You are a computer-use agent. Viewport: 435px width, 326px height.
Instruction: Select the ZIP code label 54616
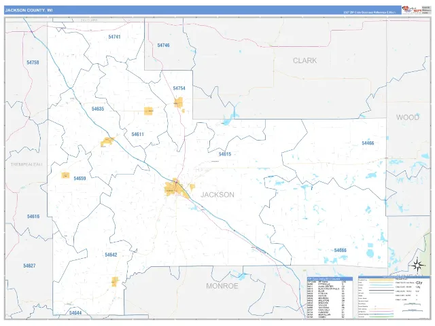33,217
